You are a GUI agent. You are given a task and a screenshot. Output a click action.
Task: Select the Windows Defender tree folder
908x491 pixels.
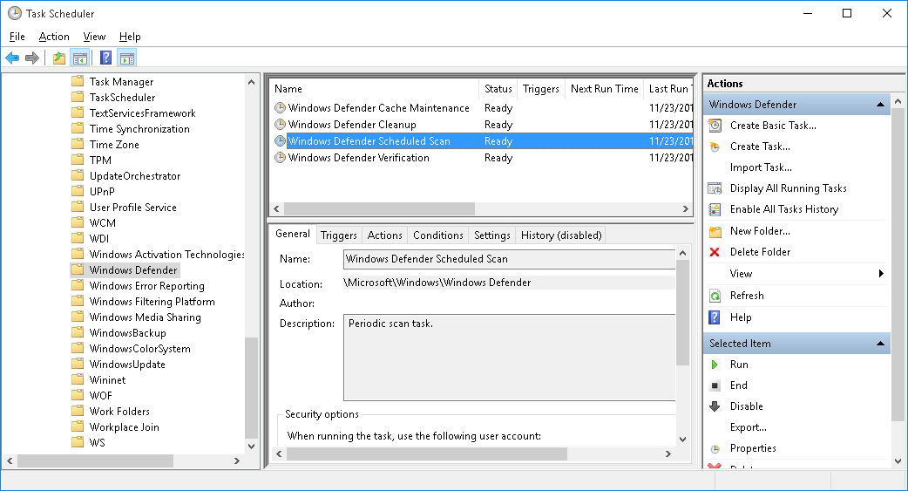[133, 270]
